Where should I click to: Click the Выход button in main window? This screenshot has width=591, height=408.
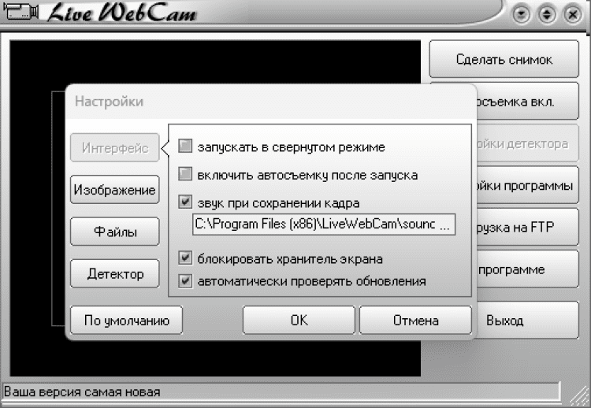pyautogui.click(x=528, y=321)
